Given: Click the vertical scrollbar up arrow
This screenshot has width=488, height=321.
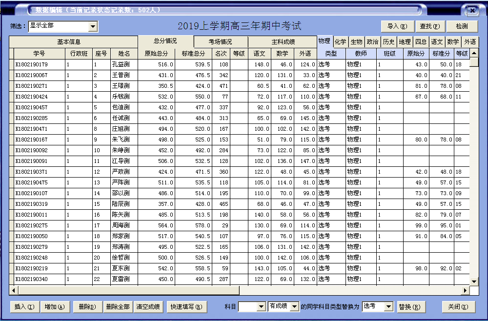Looking at the screenshot, I should [474, 53].
